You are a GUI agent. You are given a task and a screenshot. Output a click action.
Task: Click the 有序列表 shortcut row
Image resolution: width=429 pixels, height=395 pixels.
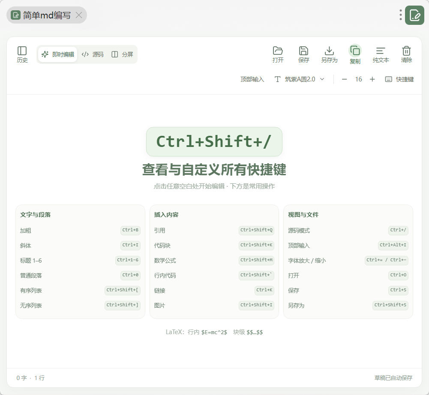(x=80, y=290)
